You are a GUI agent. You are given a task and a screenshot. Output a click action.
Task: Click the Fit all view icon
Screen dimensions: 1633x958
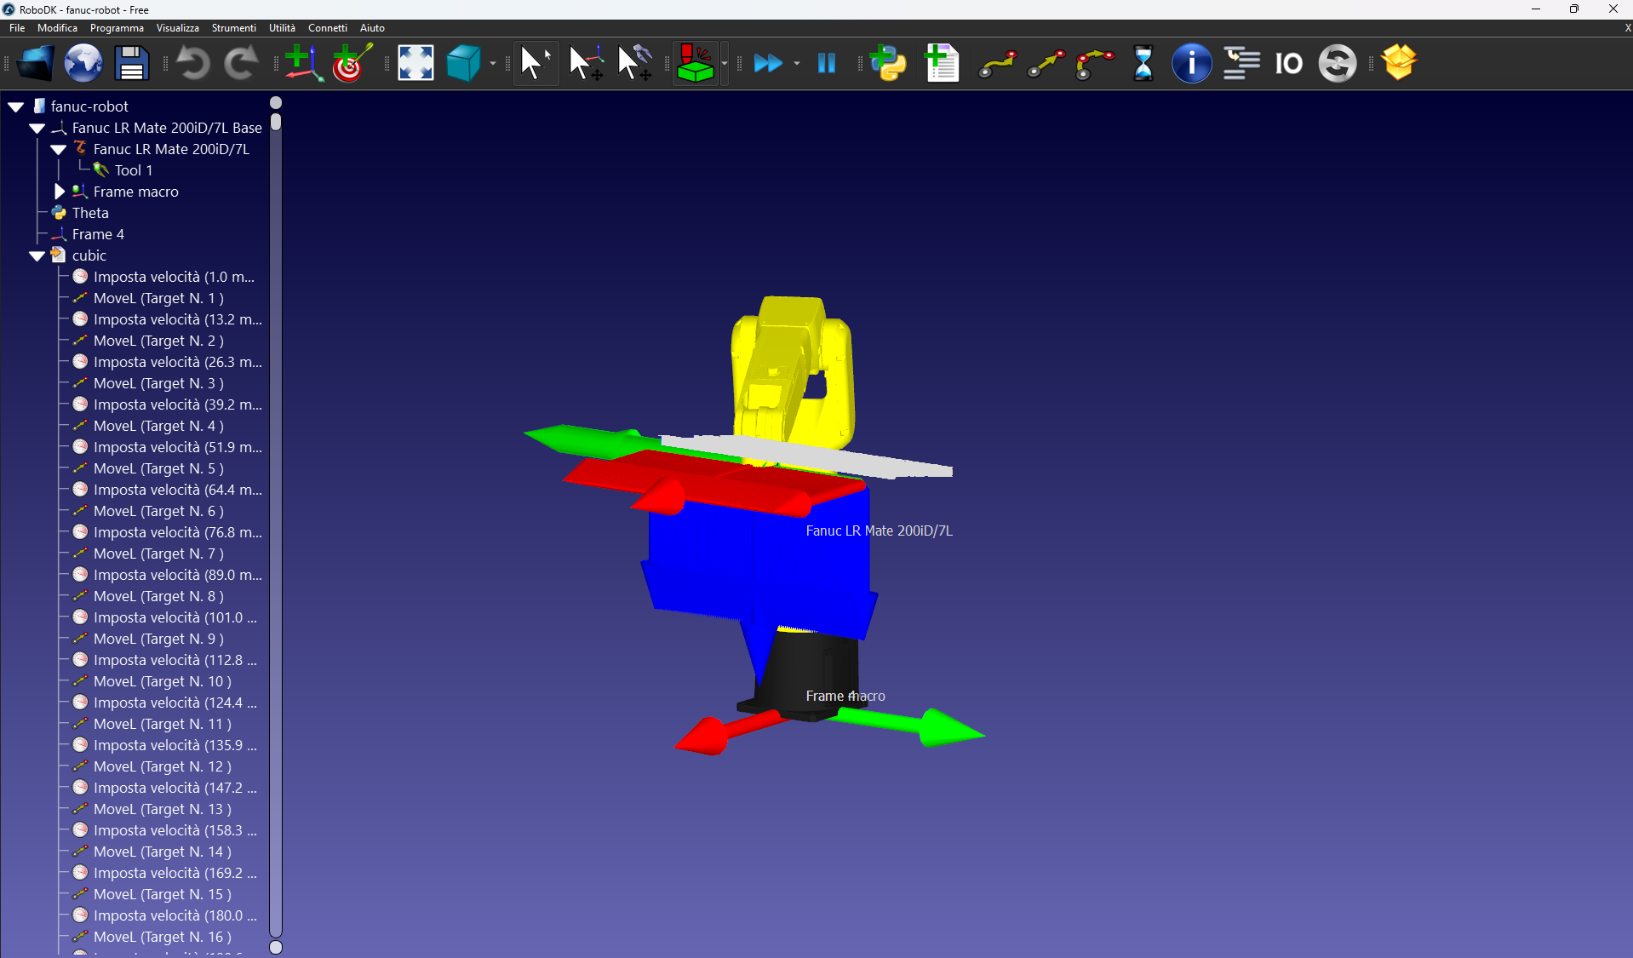pos(415,63)
